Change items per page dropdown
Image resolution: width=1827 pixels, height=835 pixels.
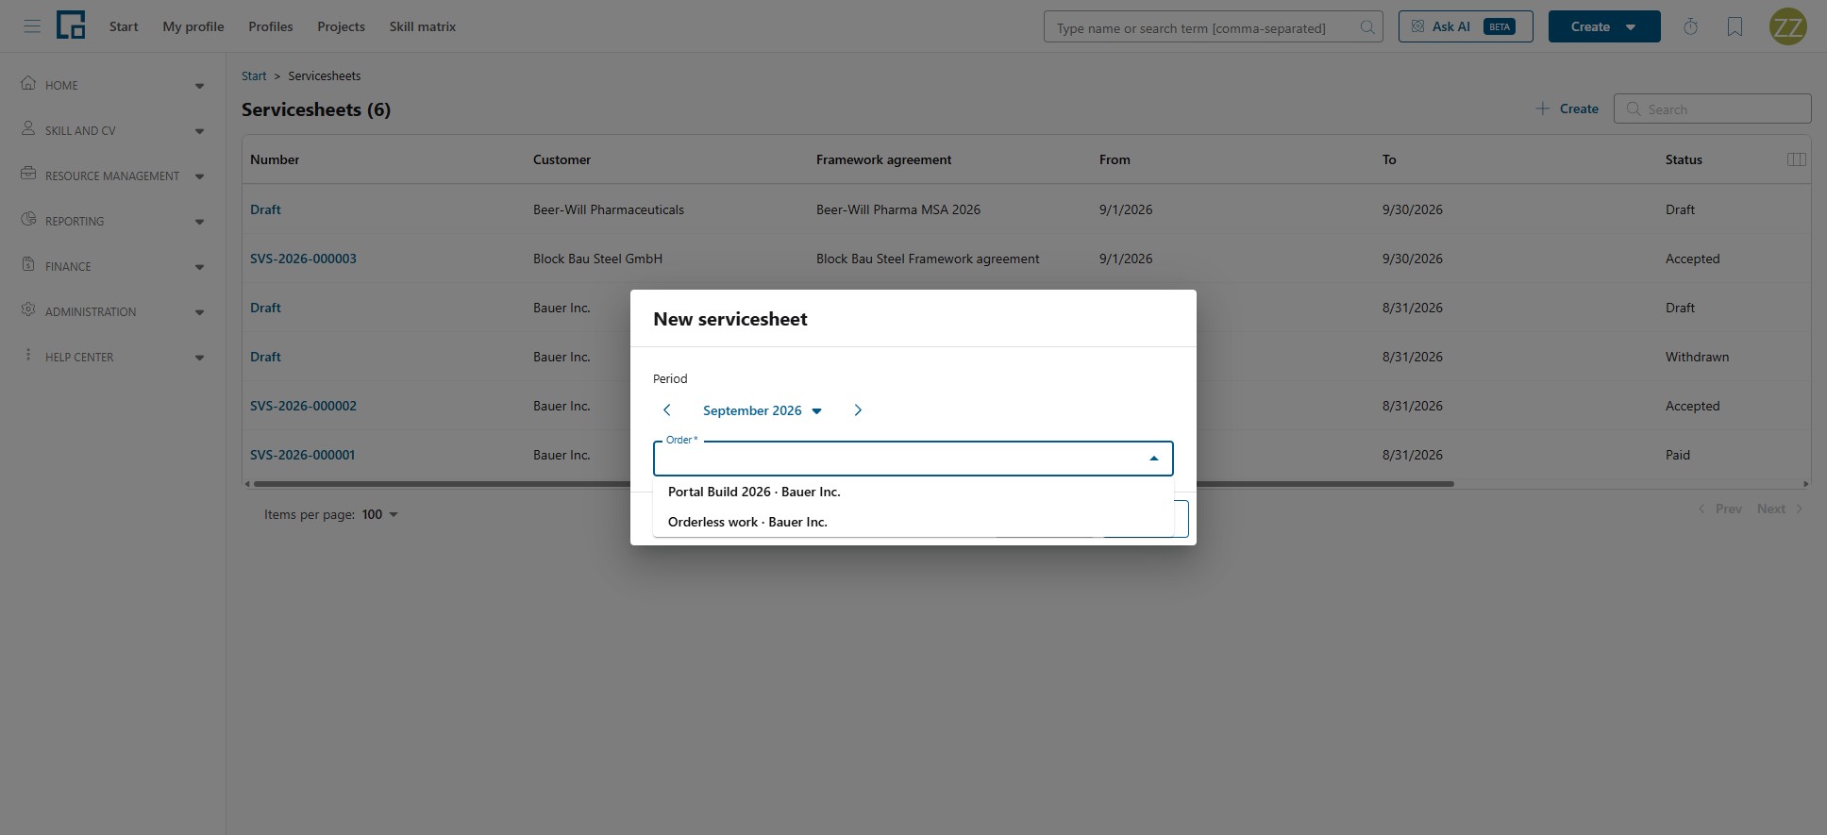[x=380, y=514]
